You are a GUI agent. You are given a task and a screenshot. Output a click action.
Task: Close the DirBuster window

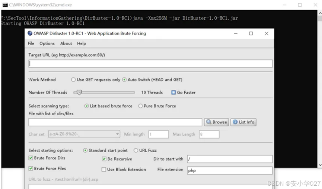[x=267, y=33]
